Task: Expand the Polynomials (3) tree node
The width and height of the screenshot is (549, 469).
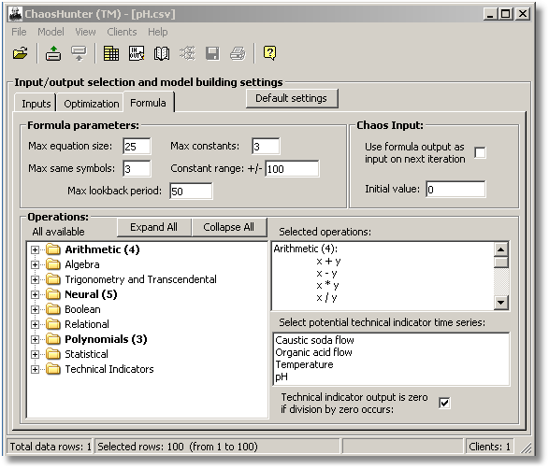Action: coord(35,339)
